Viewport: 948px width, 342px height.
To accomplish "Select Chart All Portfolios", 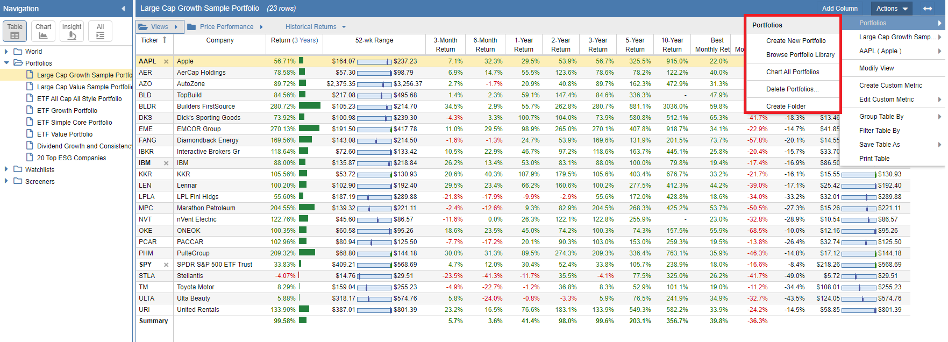I will pos(793,72).
